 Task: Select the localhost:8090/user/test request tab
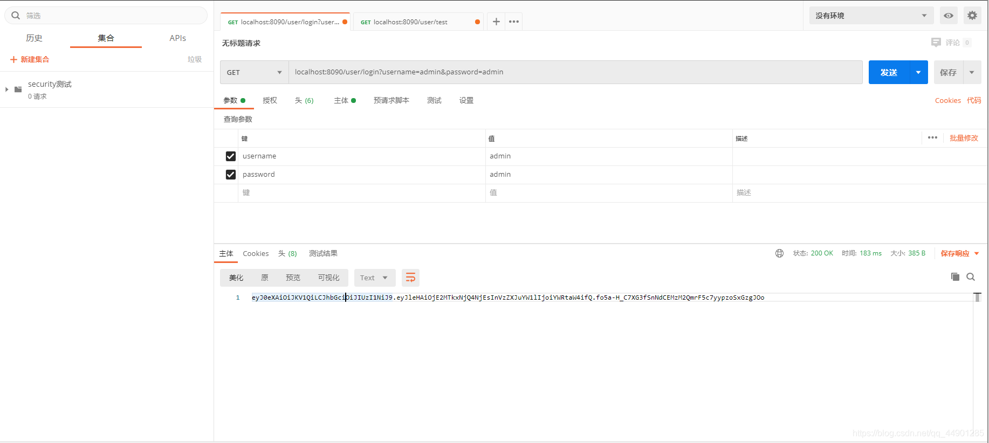[x=418, y=22]
